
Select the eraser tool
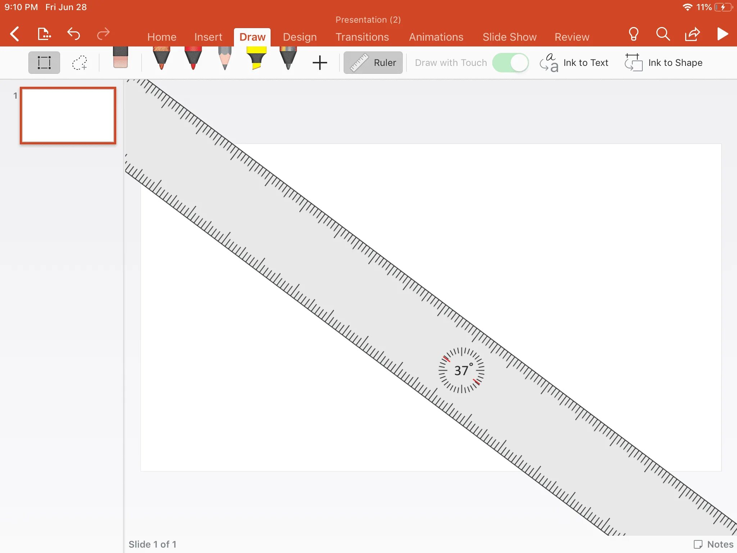(120, 58)
